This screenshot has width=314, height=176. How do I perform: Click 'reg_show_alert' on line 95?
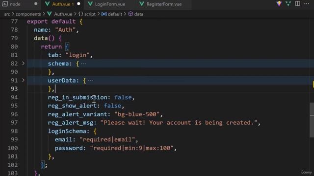point(72,106)
